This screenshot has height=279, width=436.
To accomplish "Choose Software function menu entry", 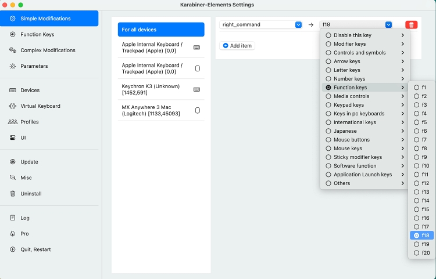I will click(364, 166).
